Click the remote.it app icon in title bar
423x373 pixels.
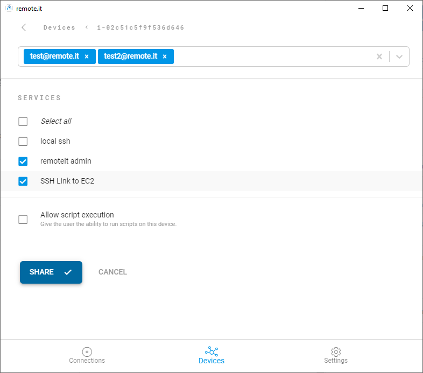tap(9, 9)
